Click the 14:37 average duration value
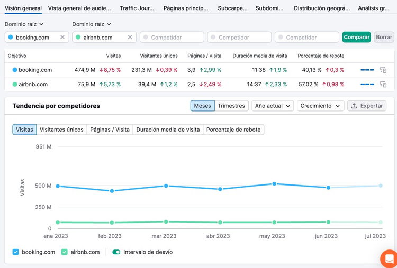 click(254, 84)
